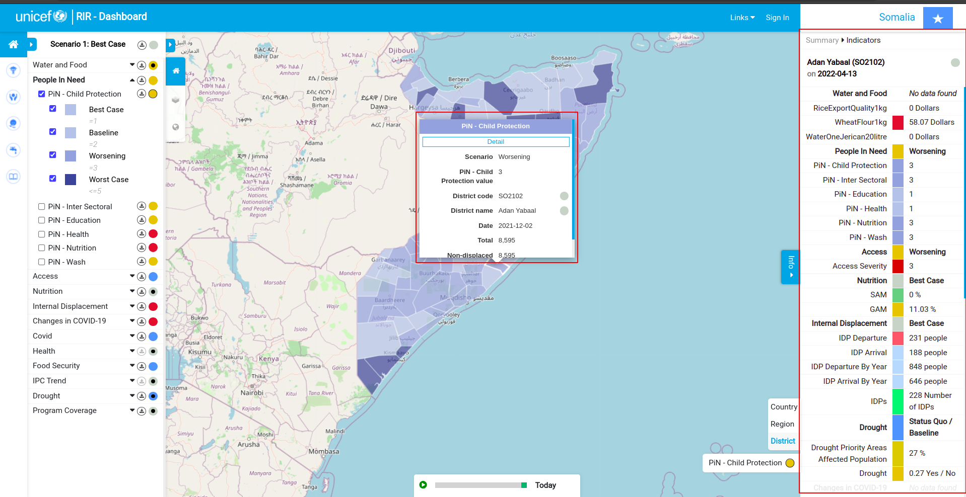Check PiN - Health checkbox
Screen dimensions: 966x497
[42, 234]
